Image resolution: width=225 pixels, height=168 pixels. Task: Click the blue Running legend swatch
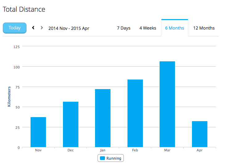tap(102, 158)
